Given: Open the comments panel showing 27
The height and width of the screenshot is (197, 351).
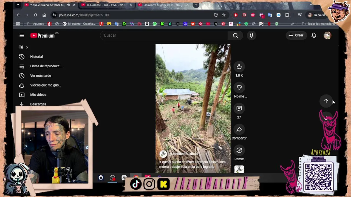Looking at the screenshot, I should tap(239, 108).
